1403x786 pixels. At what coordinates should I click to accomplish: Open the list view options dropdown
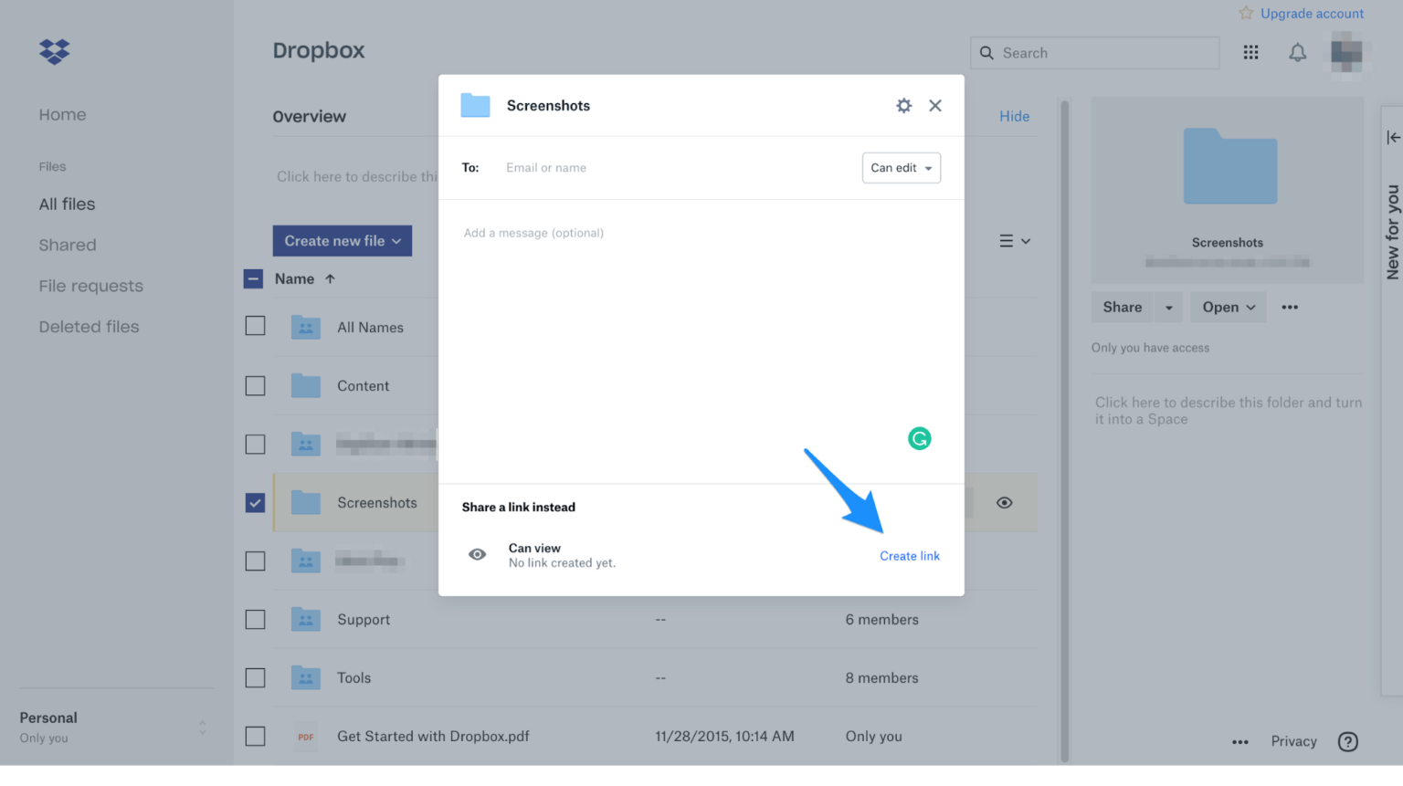[1015, 241]
